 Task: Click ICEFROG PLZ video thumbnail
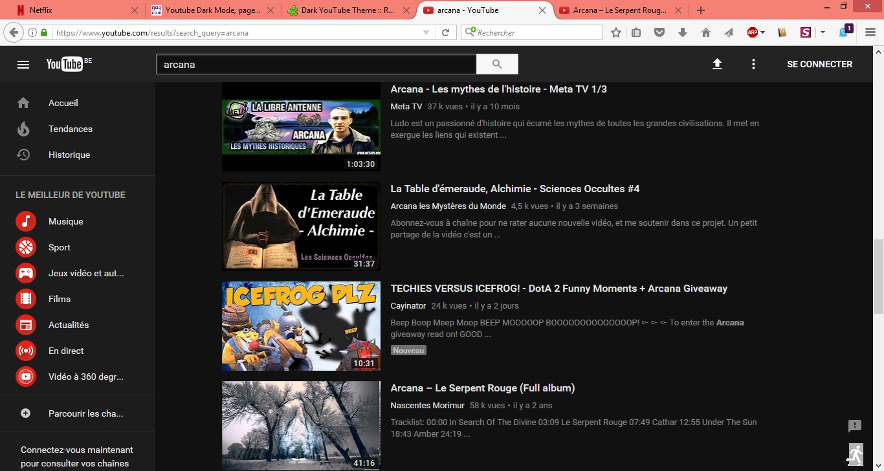(x=301, y=326)
